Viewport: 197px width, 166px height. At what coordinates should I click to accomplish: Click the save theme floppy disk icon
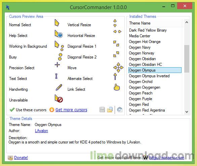tap(102, 110)
